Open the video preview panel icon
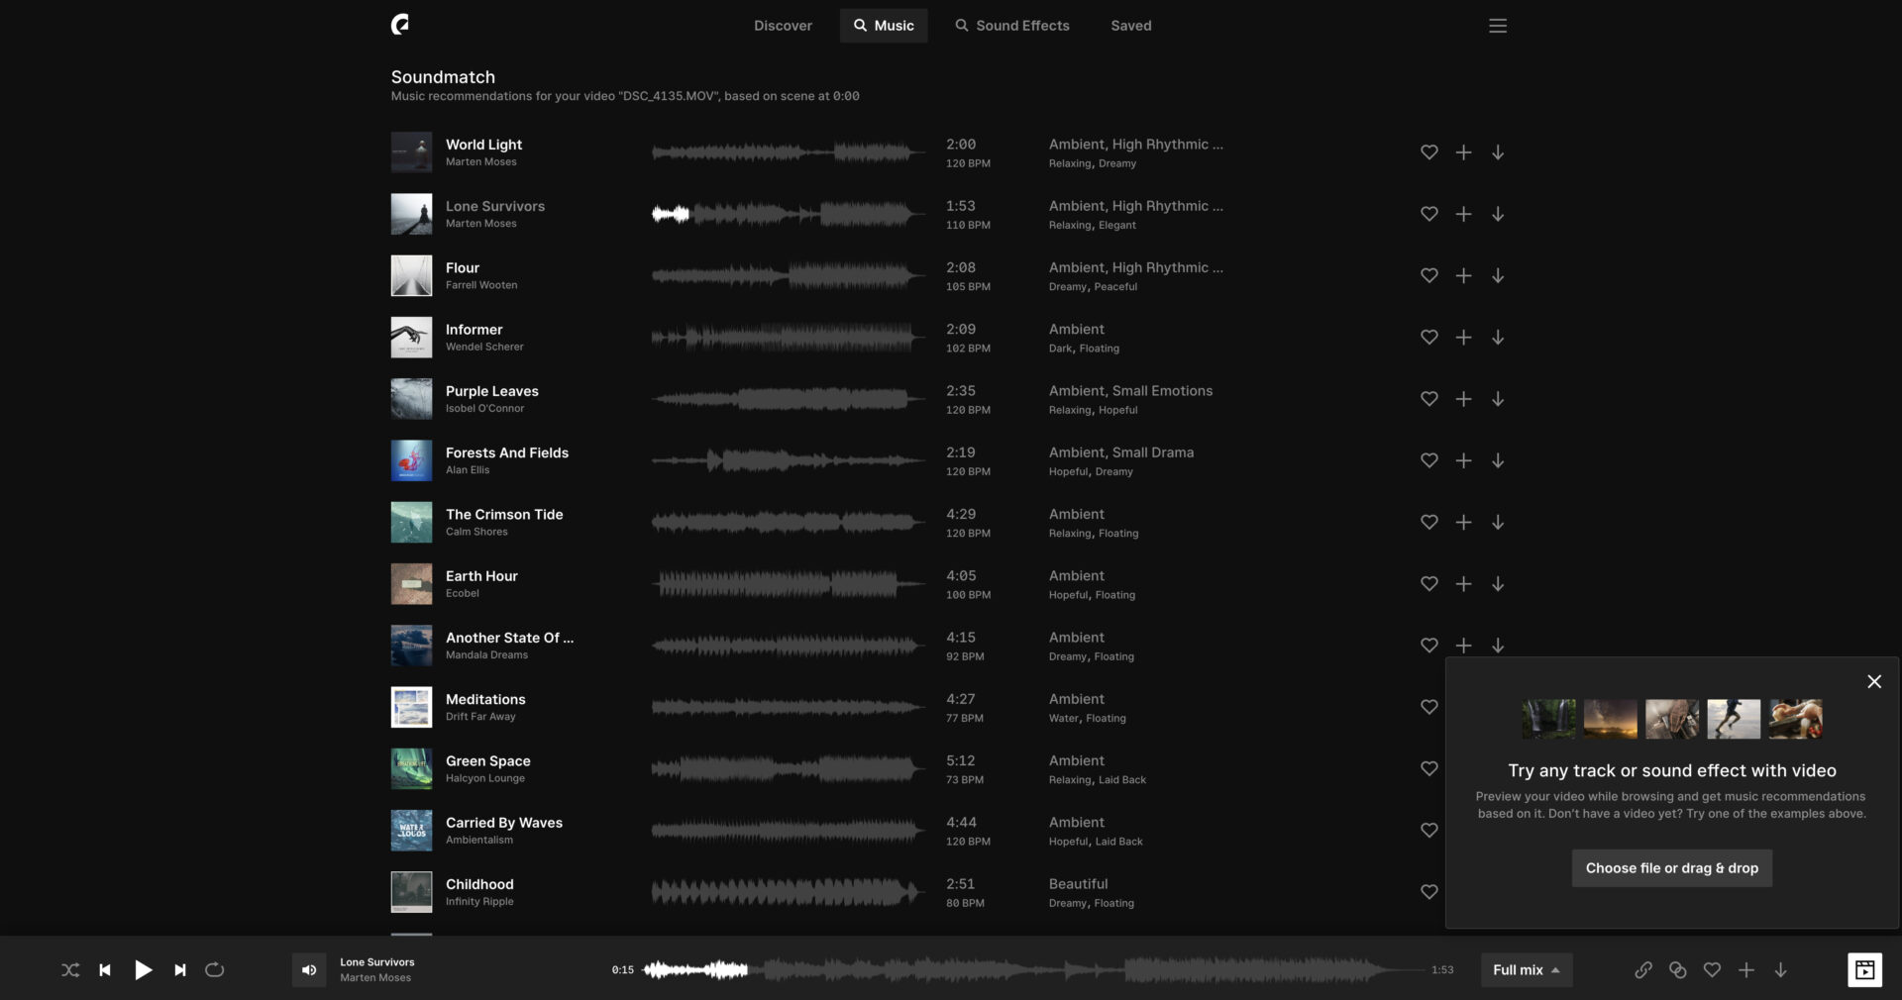Image resolution: width=1902 pixels, height=1000 pixels. (1865, 970)
